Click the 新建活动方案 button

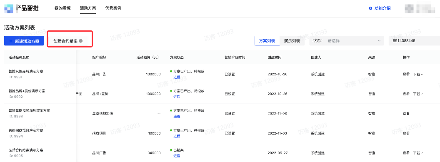(24, 41)
